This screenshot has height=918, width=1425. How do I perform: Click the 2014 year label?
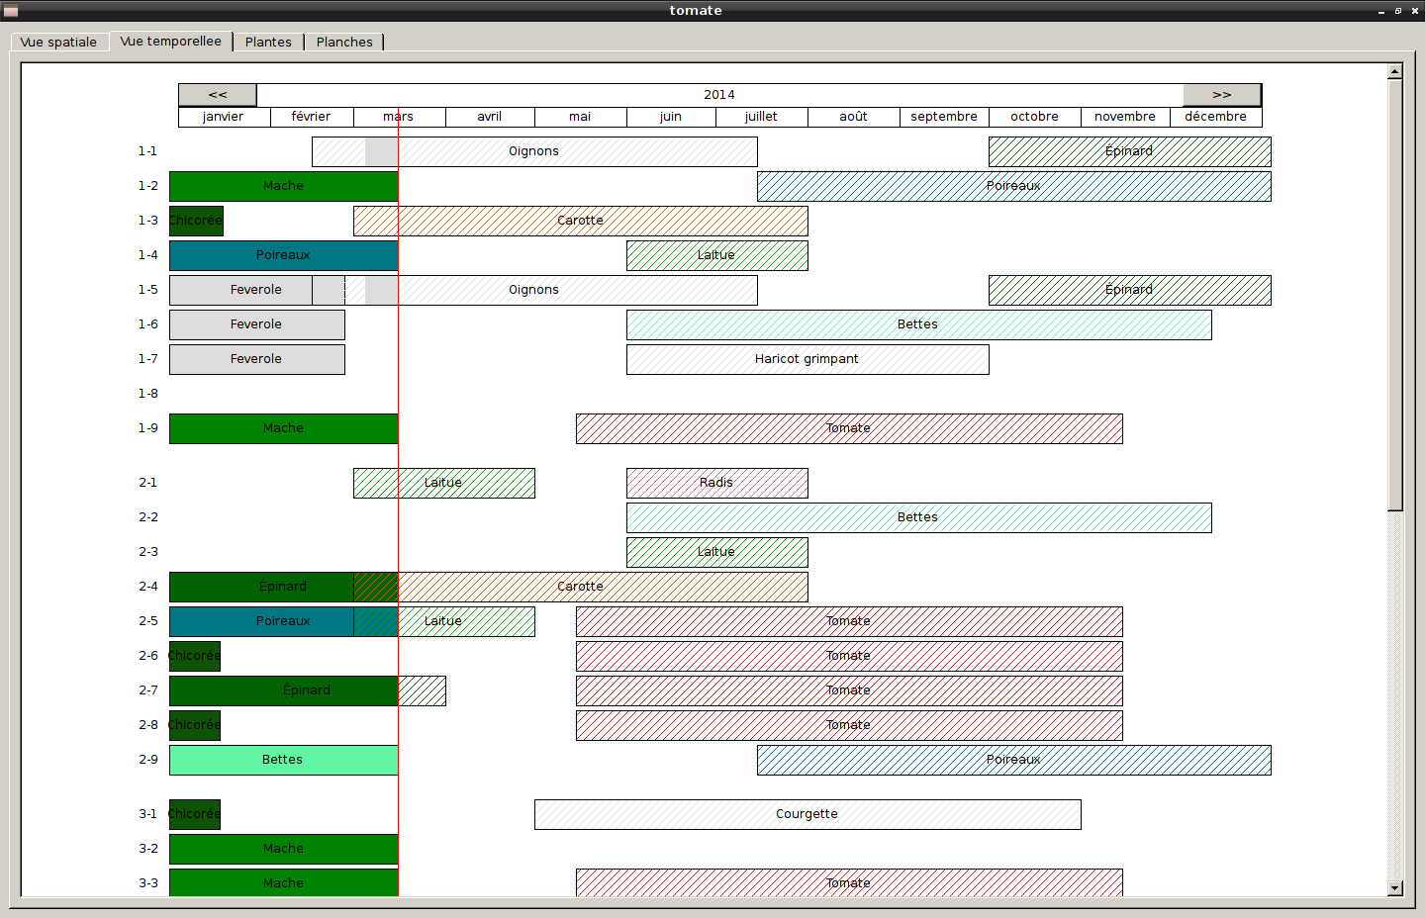[x=719, y=95]
